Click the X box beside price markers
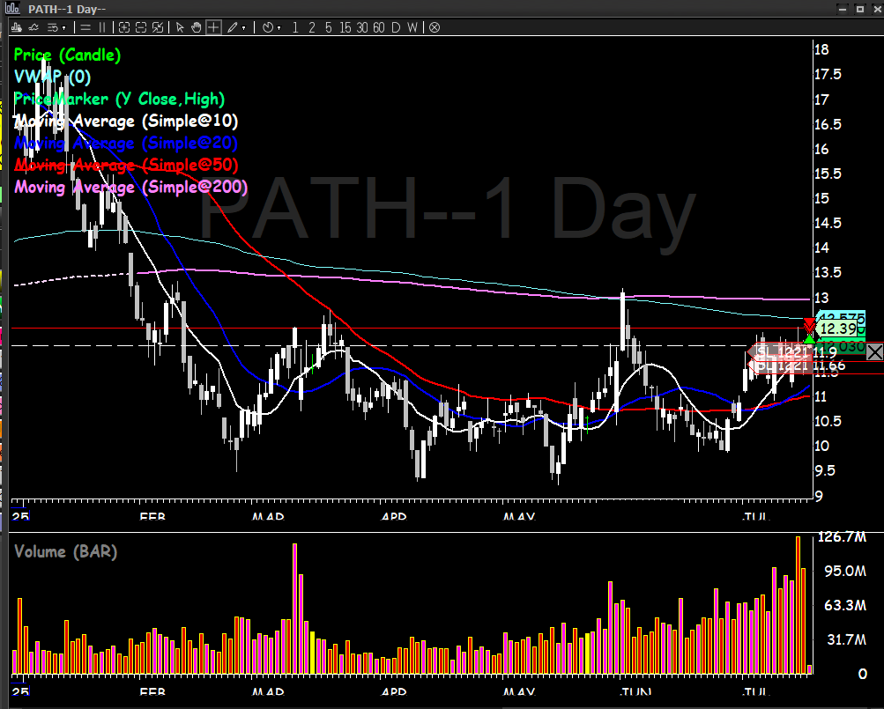The height and width of the screenshot is (709, 884). [874, 352]
